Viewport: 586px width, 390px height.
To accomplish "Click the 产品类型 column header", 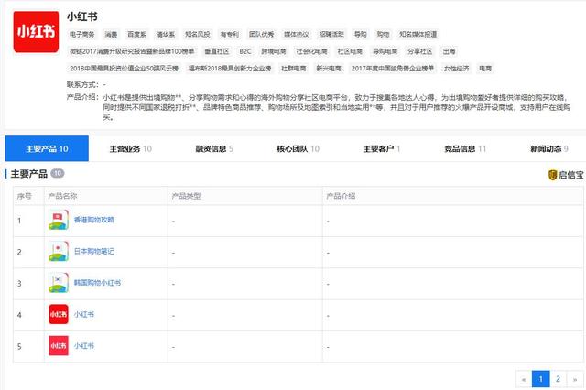I will coord(186,196).
